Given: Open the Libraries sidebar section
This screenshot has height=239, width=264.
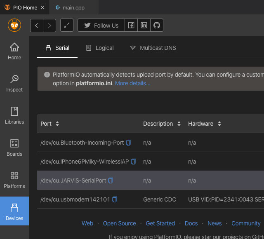Looking at the screenshot, I should [14, 115].
